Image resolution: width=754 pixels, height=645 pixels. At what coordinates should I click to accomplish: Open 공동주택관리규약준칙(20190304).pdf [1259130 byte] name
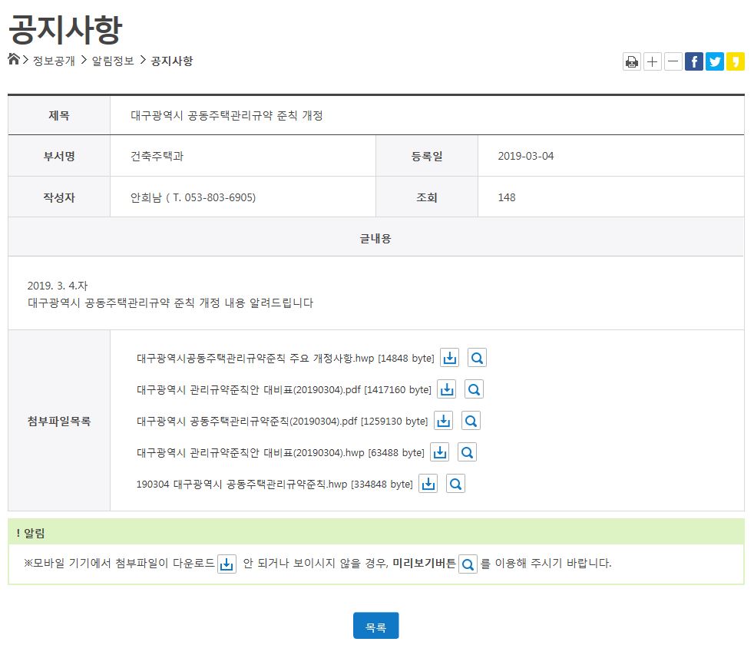[x=283, y=422]
